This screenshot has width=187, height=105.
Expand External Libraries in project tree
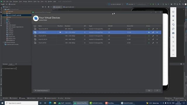click(x=3, y=42)
